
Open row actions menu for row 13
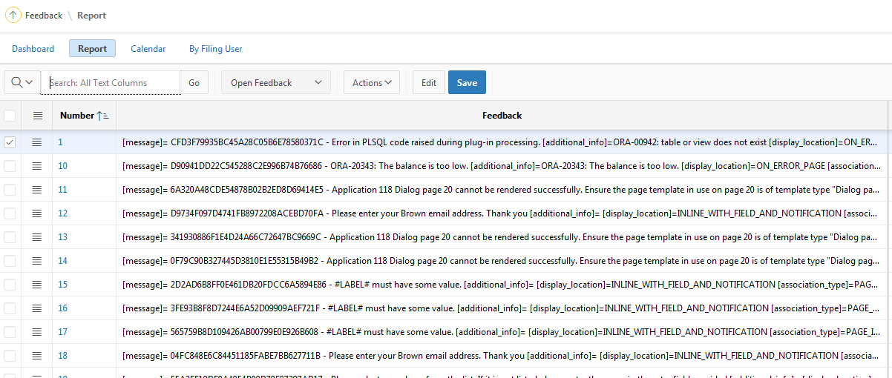click(x=37, y=237)
